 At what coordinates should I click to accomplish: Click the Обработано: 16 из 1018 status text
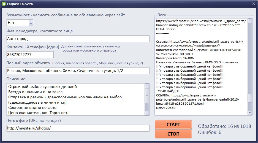(224, 126)
